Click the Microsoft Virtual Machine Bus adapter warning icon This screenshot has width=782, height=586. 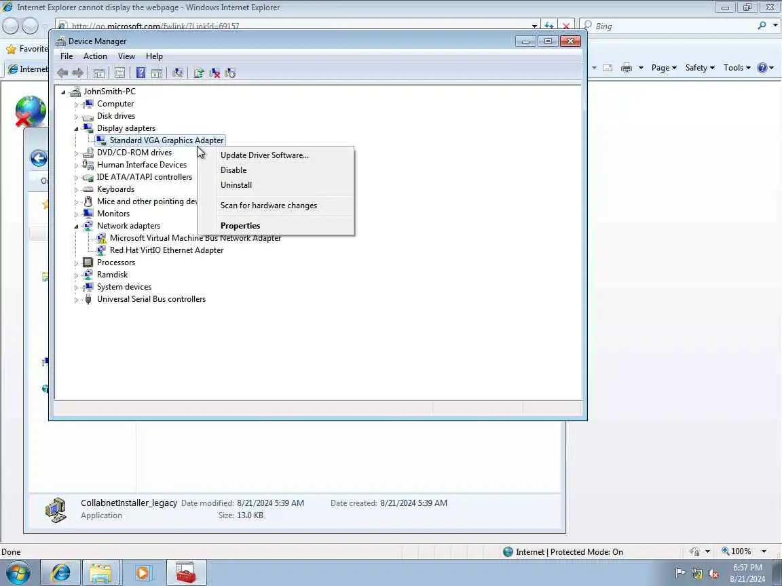pos(101,238)
